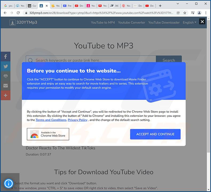Open the Chrome three-dot menu
The width and height of the screenshot is (211, 192).
pos(206,13)
